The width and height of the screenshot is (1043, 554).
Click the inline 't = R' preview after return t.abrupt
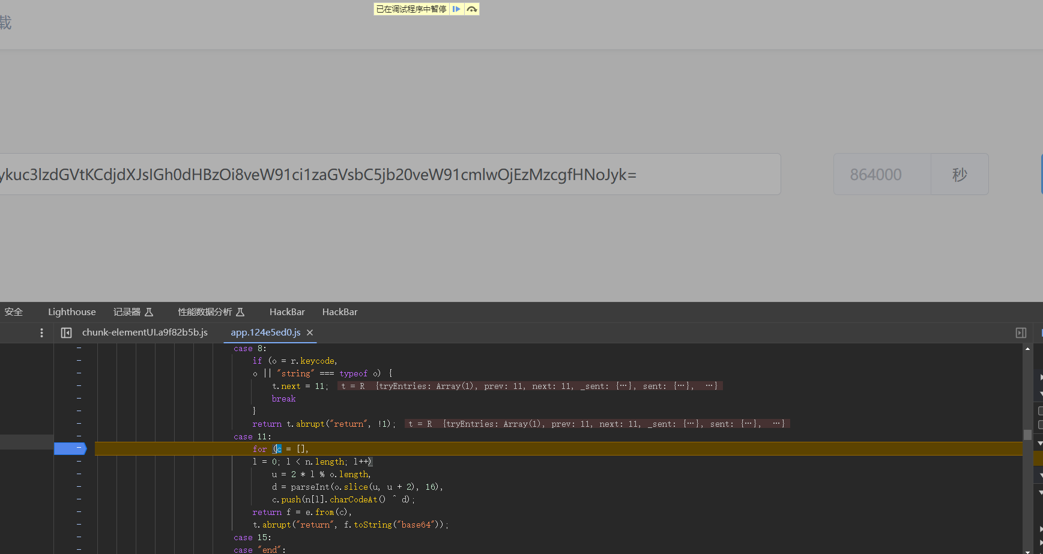(597, 424)
